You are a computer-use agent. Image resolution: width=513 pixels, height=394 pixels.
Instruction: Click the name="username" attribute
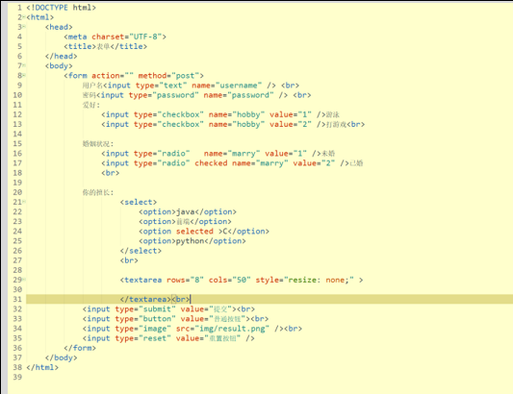click(x=227, y=86)
